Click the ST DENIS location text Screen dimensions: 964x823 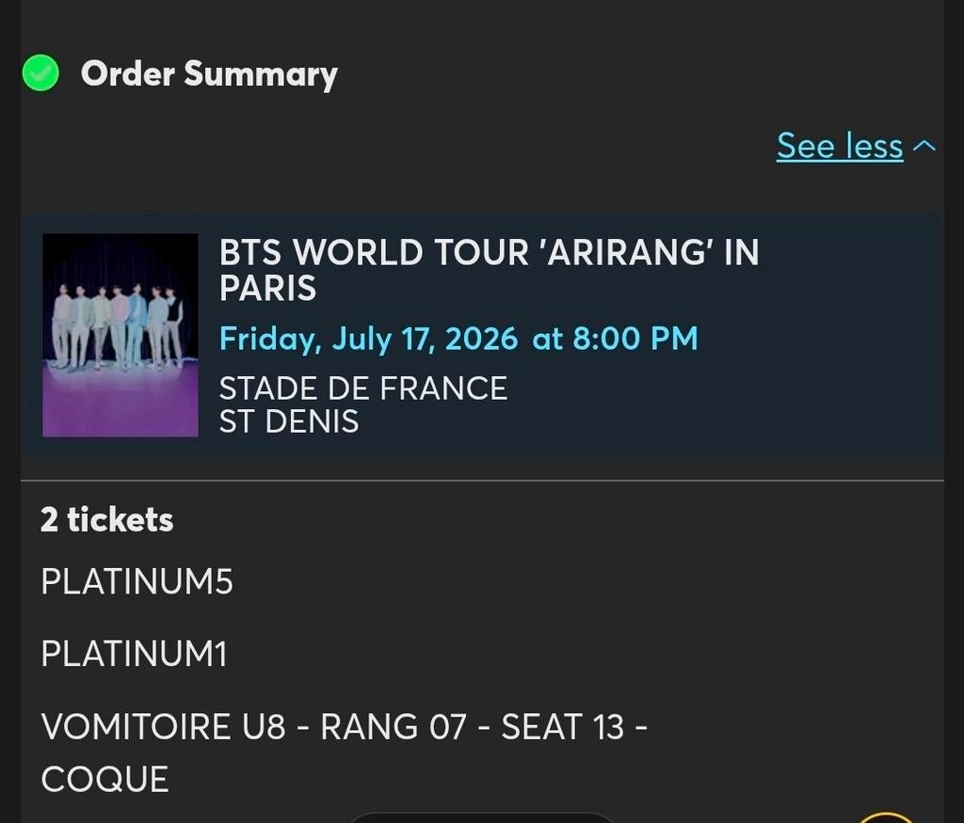tap(289, 422)
